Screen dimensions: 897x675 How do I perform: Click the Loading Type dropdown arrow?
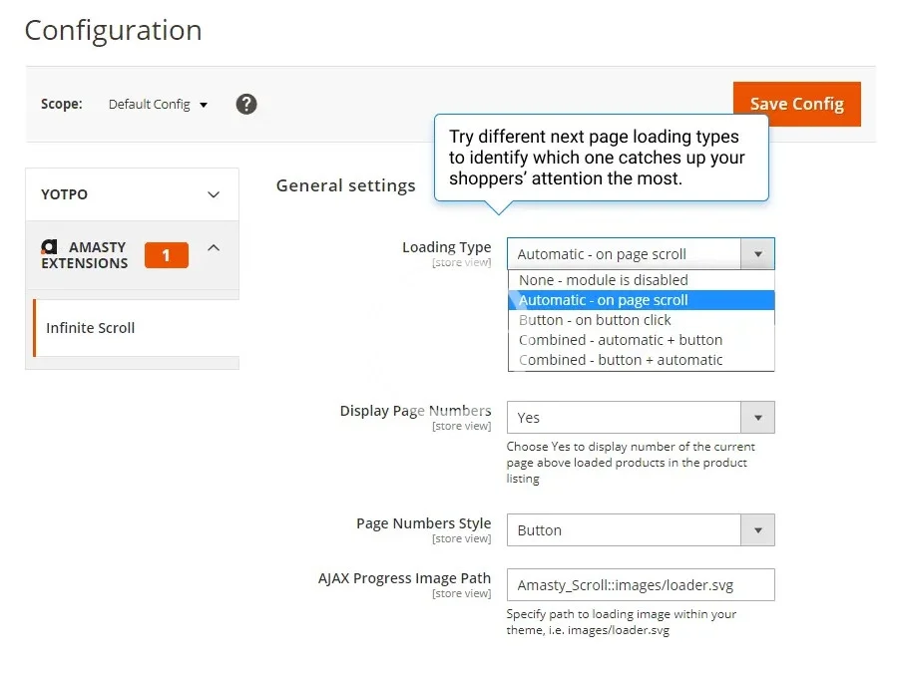(x=757, y=254)
